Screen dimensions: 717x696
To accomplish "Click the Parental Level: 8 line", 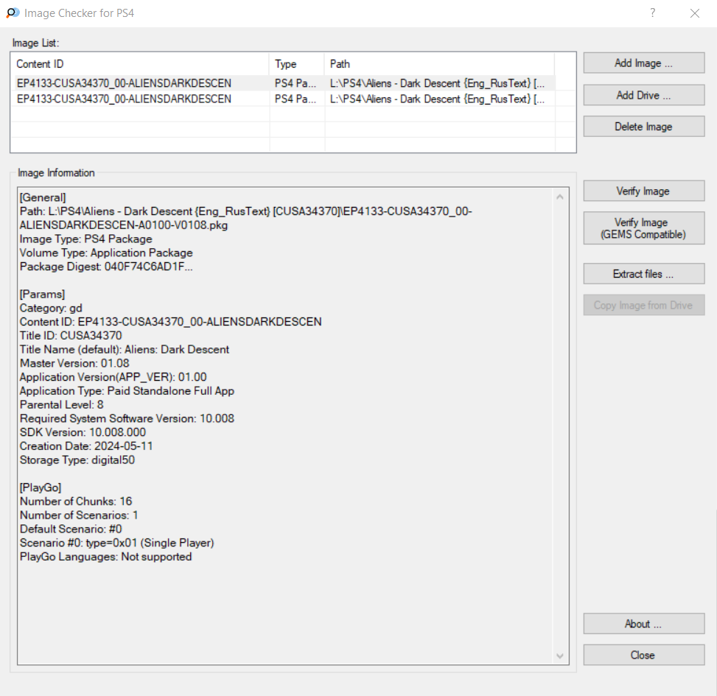I will pyautogui.click(x=62, y=404).
